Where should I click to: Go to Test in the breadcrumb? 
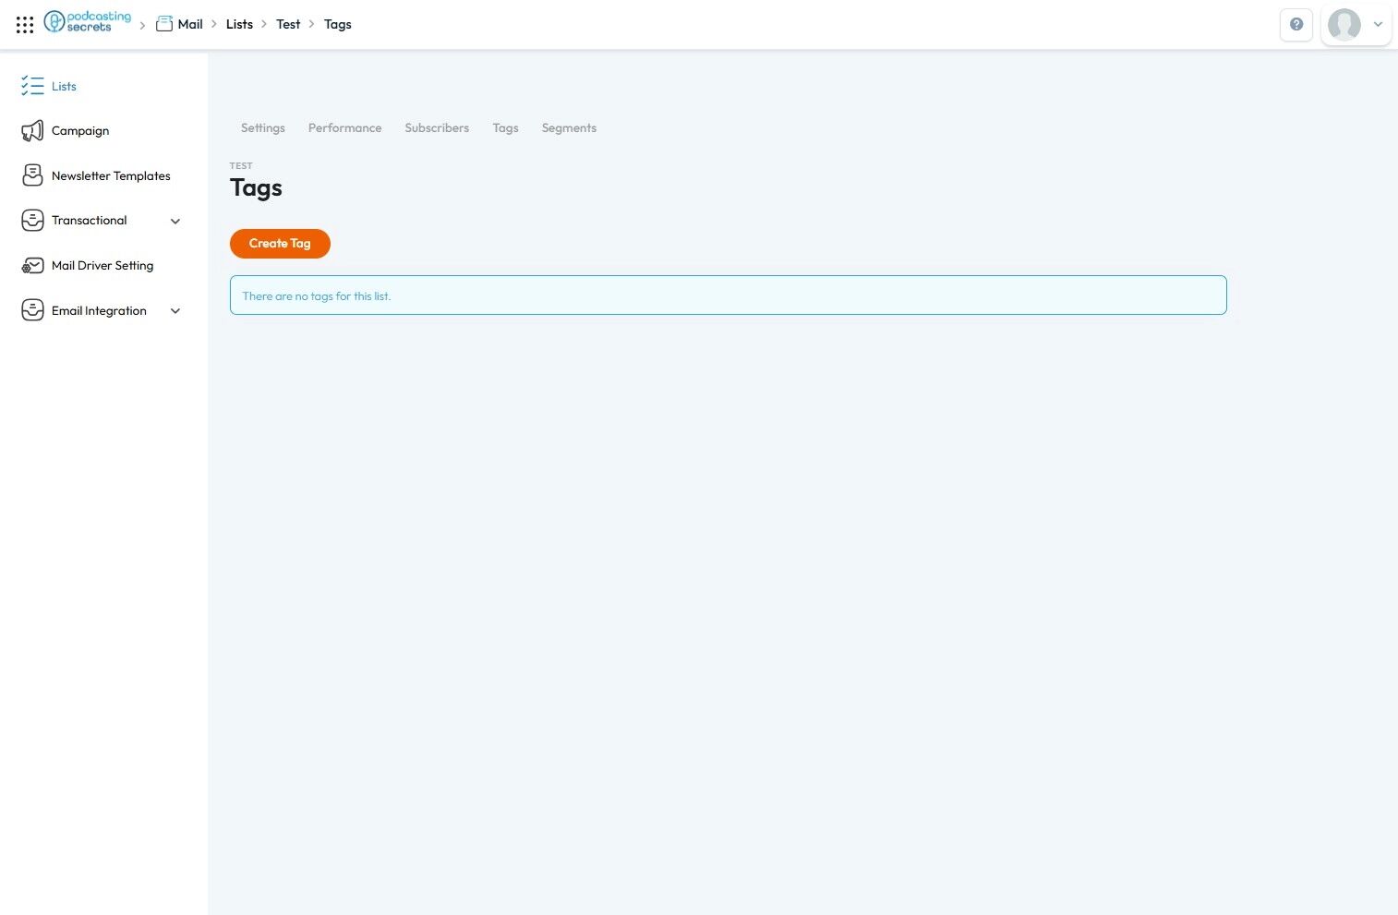288,24
